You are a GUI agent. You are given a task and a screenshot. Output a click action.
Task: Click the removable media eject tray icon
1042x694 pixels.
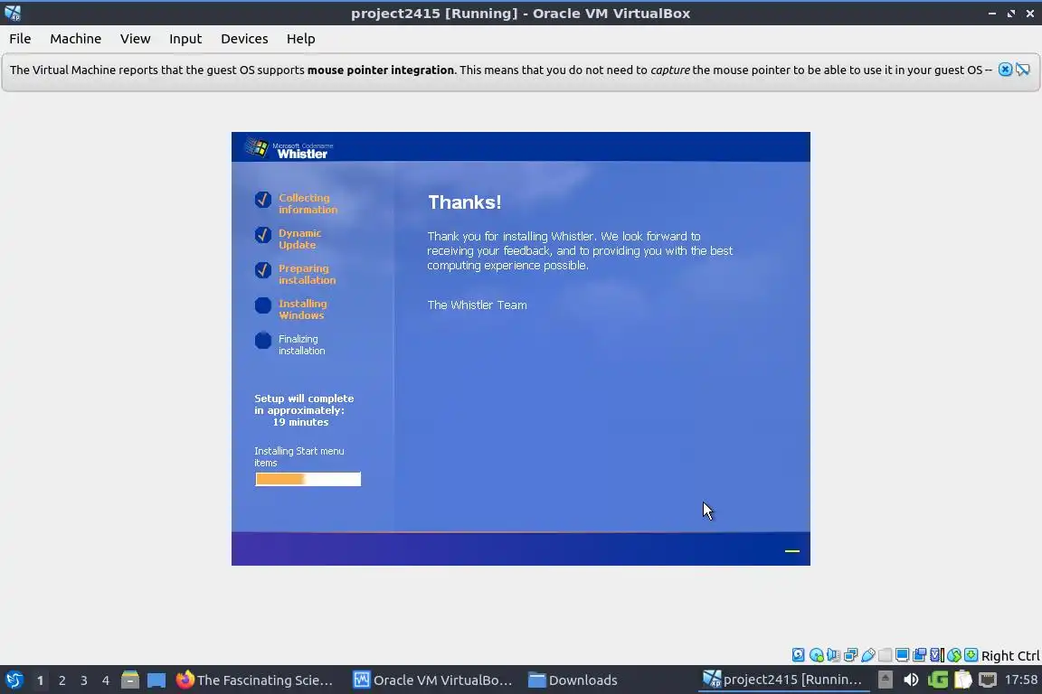[x=886, y=680]
